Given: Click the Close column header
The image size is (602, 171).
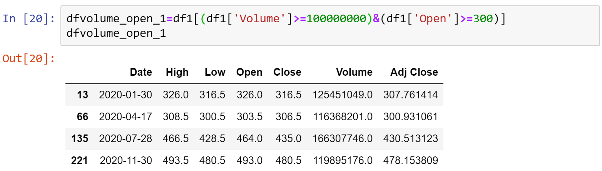Looking at the screenshot, I should click(x=288, y=72).
